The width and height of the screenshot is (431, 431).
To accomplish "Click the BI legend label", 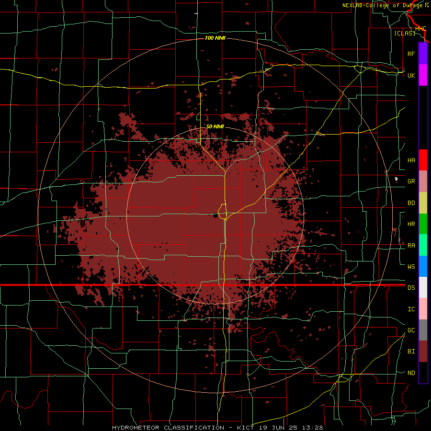I will [411, 352].
